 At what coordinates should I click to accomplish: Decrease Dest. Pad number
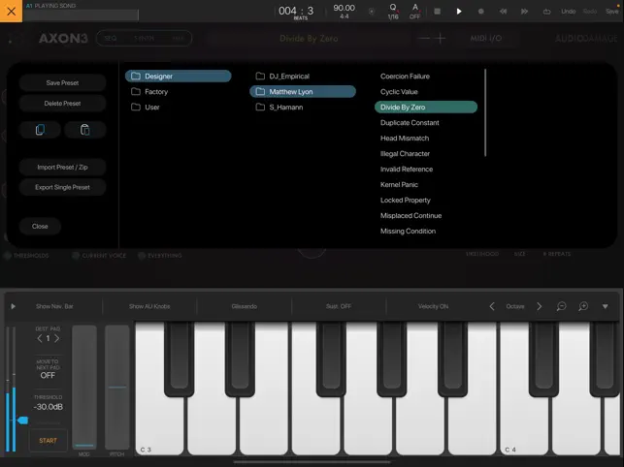pyautogui.click(x=40, y=339)
